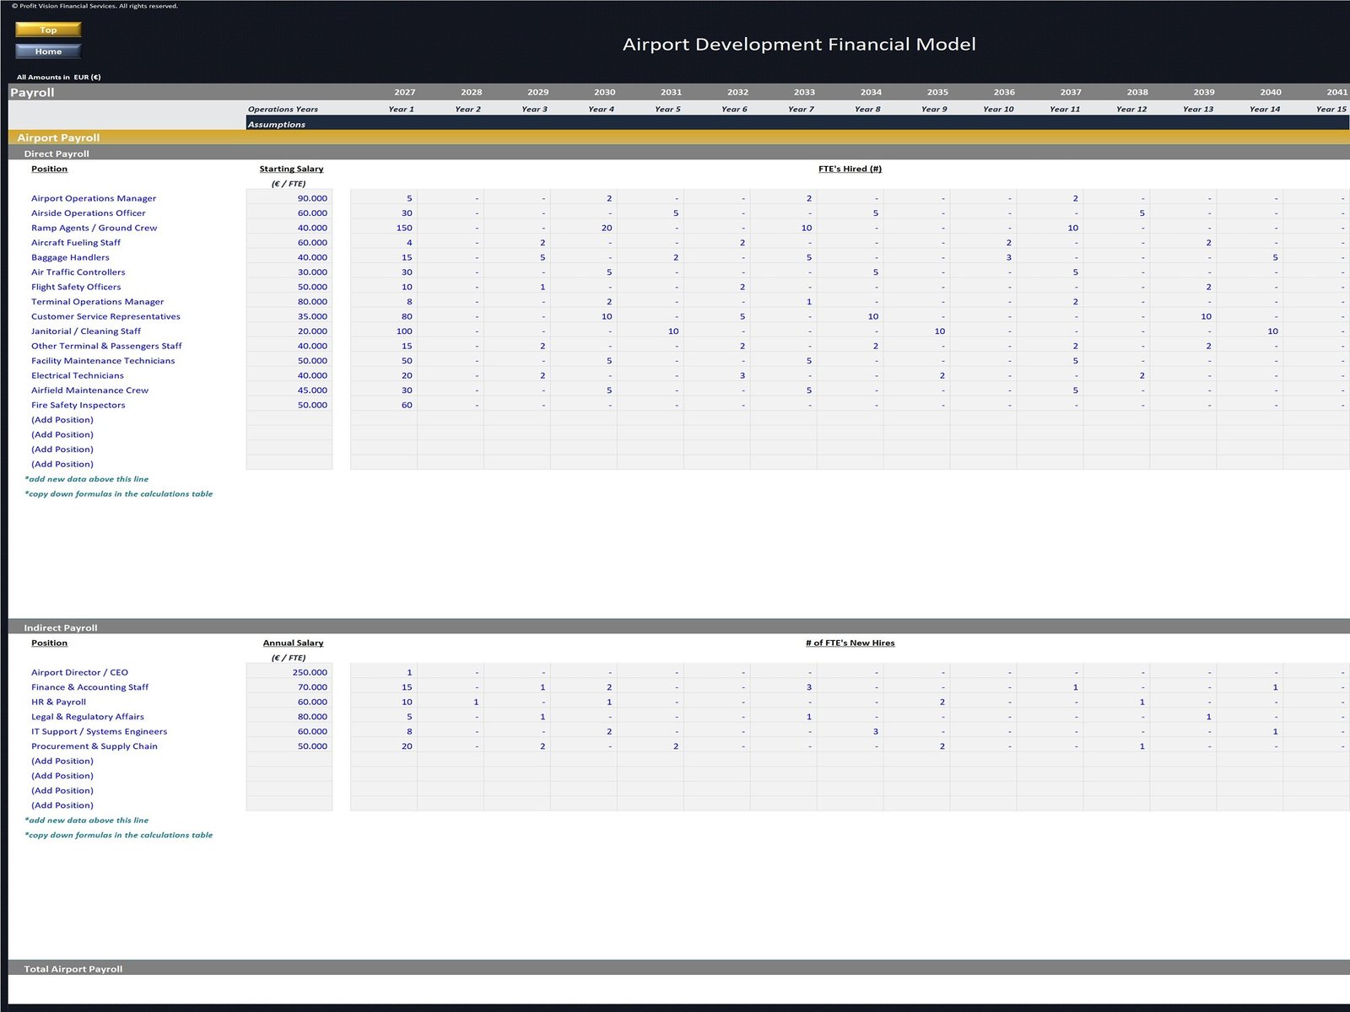1350x1012 pixels.
Task: Select Airport Director / CEO annual salary
Action: (289, 672)
